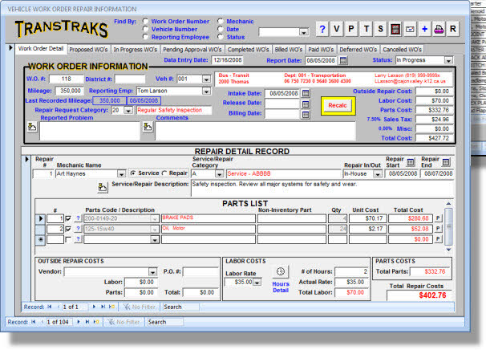The width and height of the screenshot is (486, 350).
Task: Click the P button on Brake Pads row
Action: [x=438, y=218]
